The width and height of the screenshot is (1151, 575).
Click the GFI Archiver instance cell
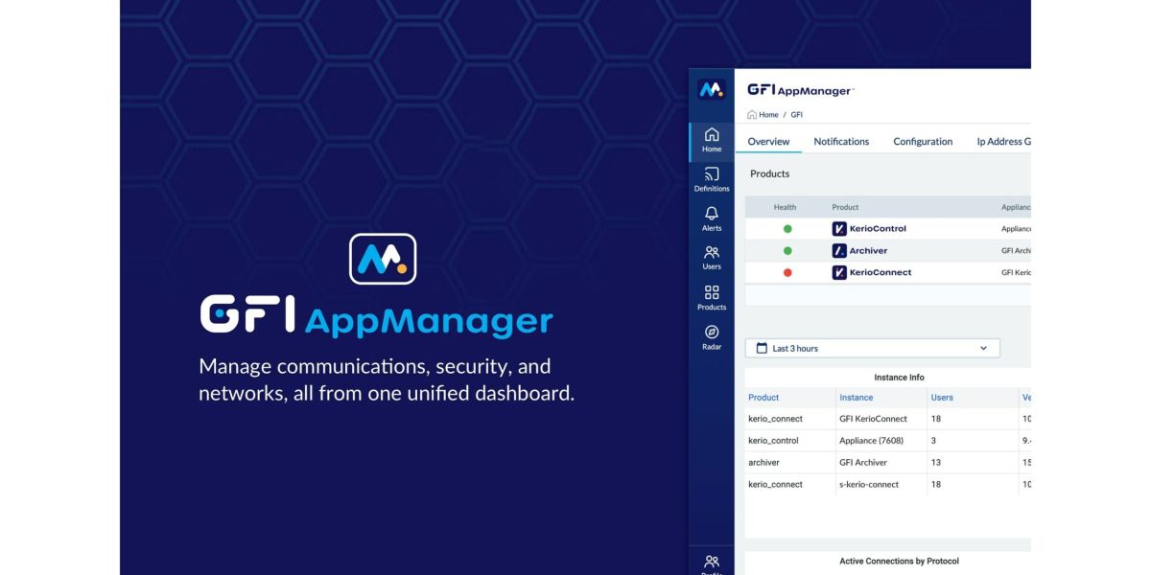[863, 463]
